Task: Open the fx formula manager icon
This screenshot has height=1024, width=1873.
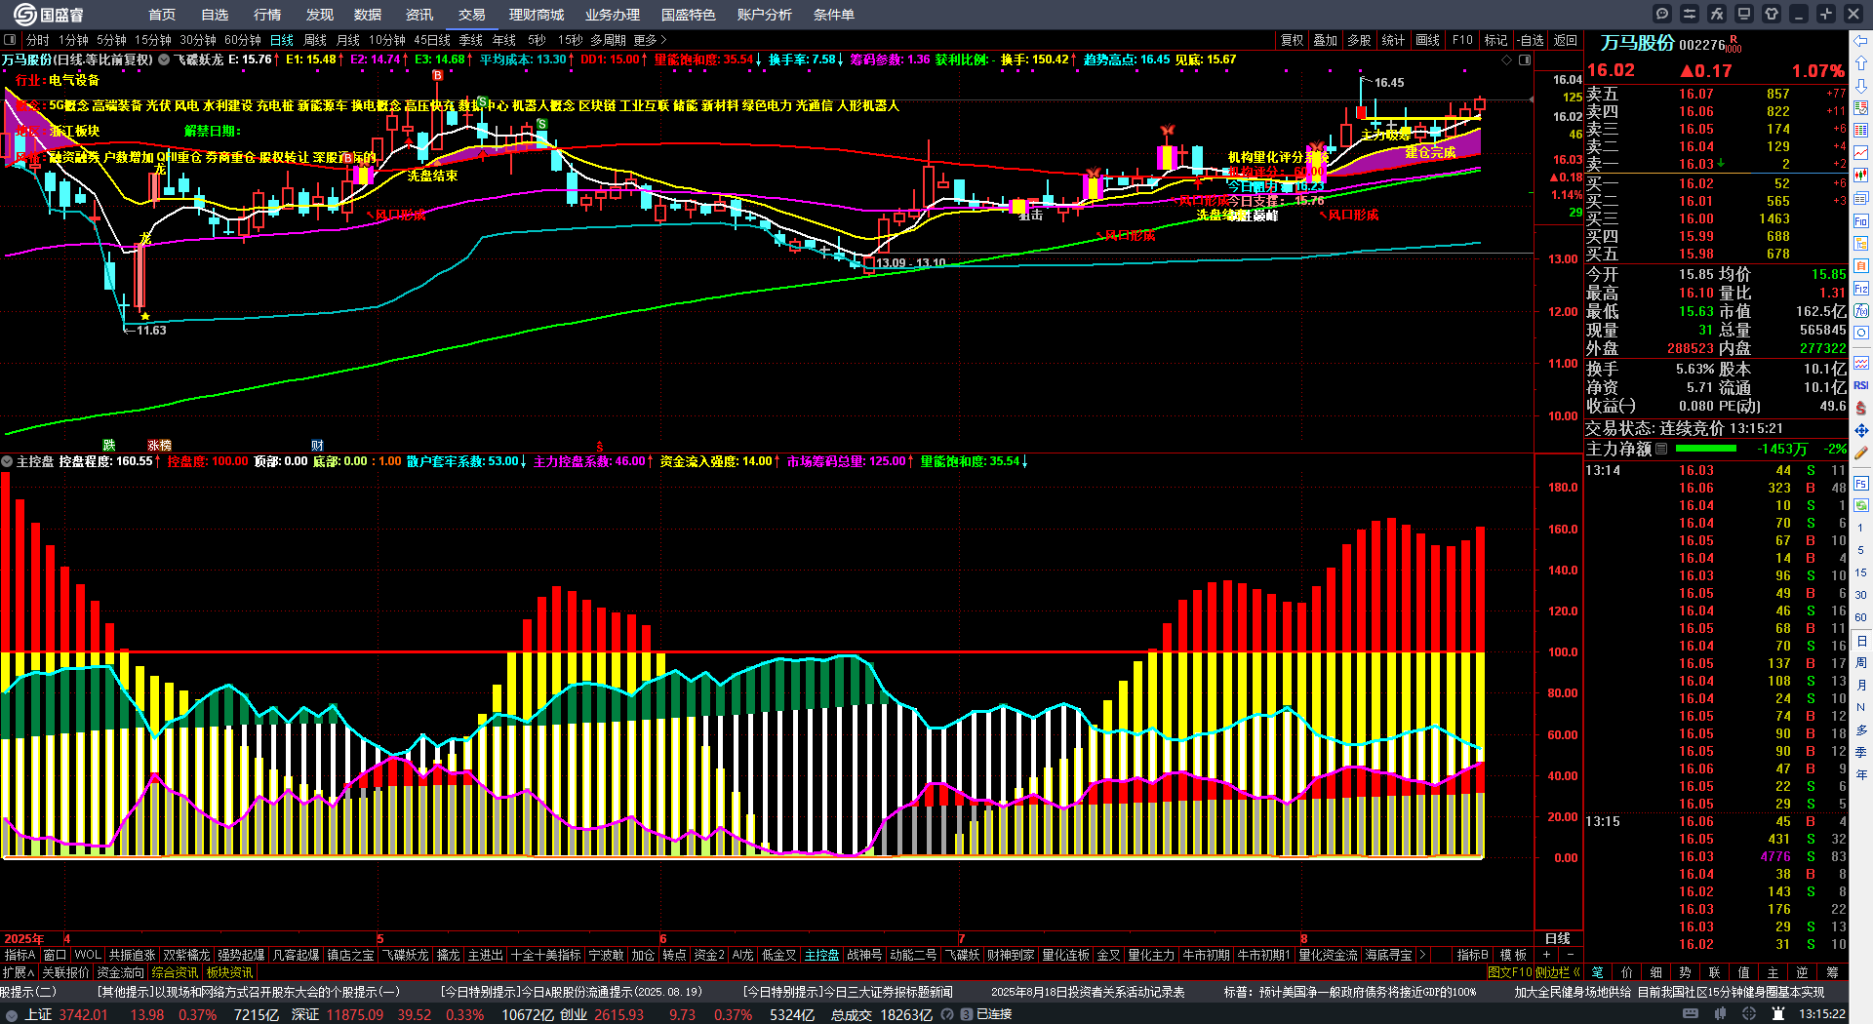Action: coord(1717,14)
